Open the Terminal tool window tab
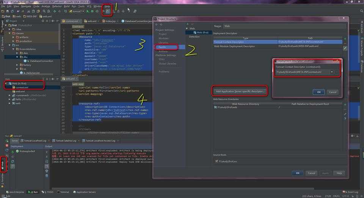The image size is (364, 198). [63, 192]
